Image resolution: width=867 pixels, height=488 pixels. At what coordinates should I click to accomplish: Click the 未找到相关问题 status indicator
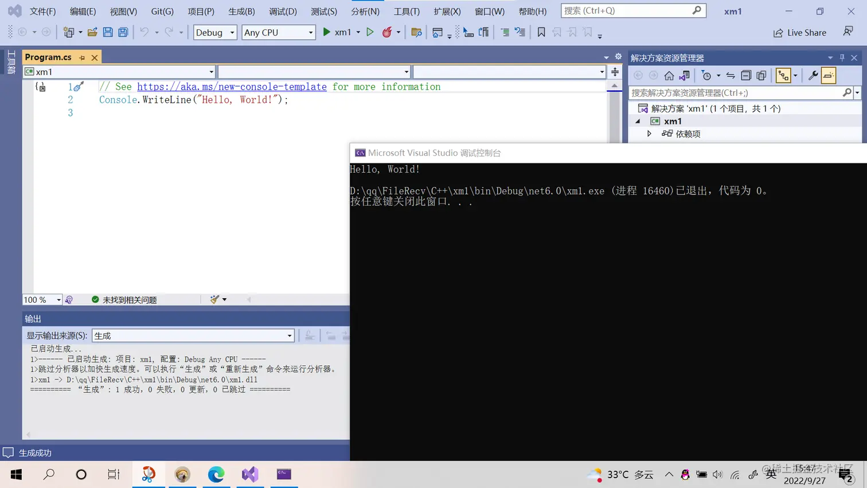point(124,300)
